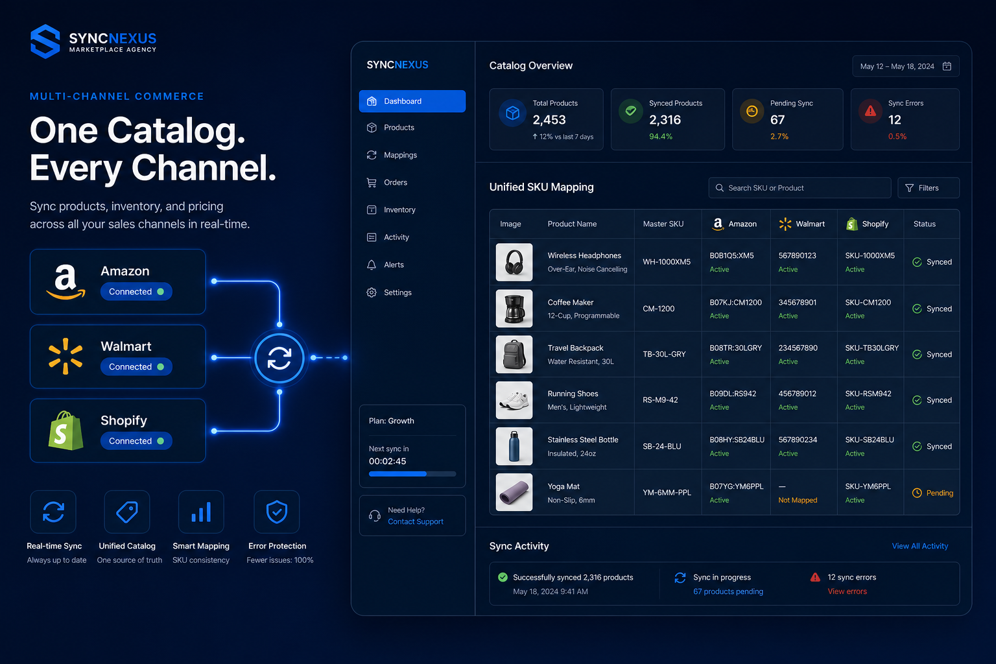996x664 pixels.
Task: Click the master SKU SB-24-BLU
Action: tap(661, 446)
